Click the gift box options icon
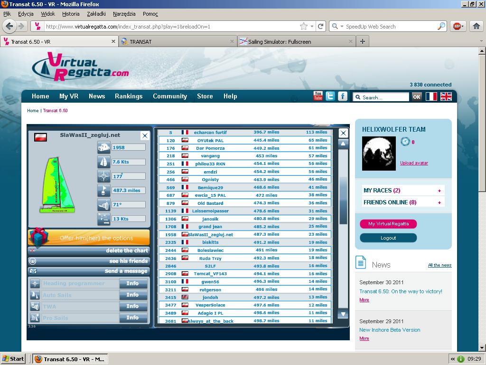 tap(39, 236)
